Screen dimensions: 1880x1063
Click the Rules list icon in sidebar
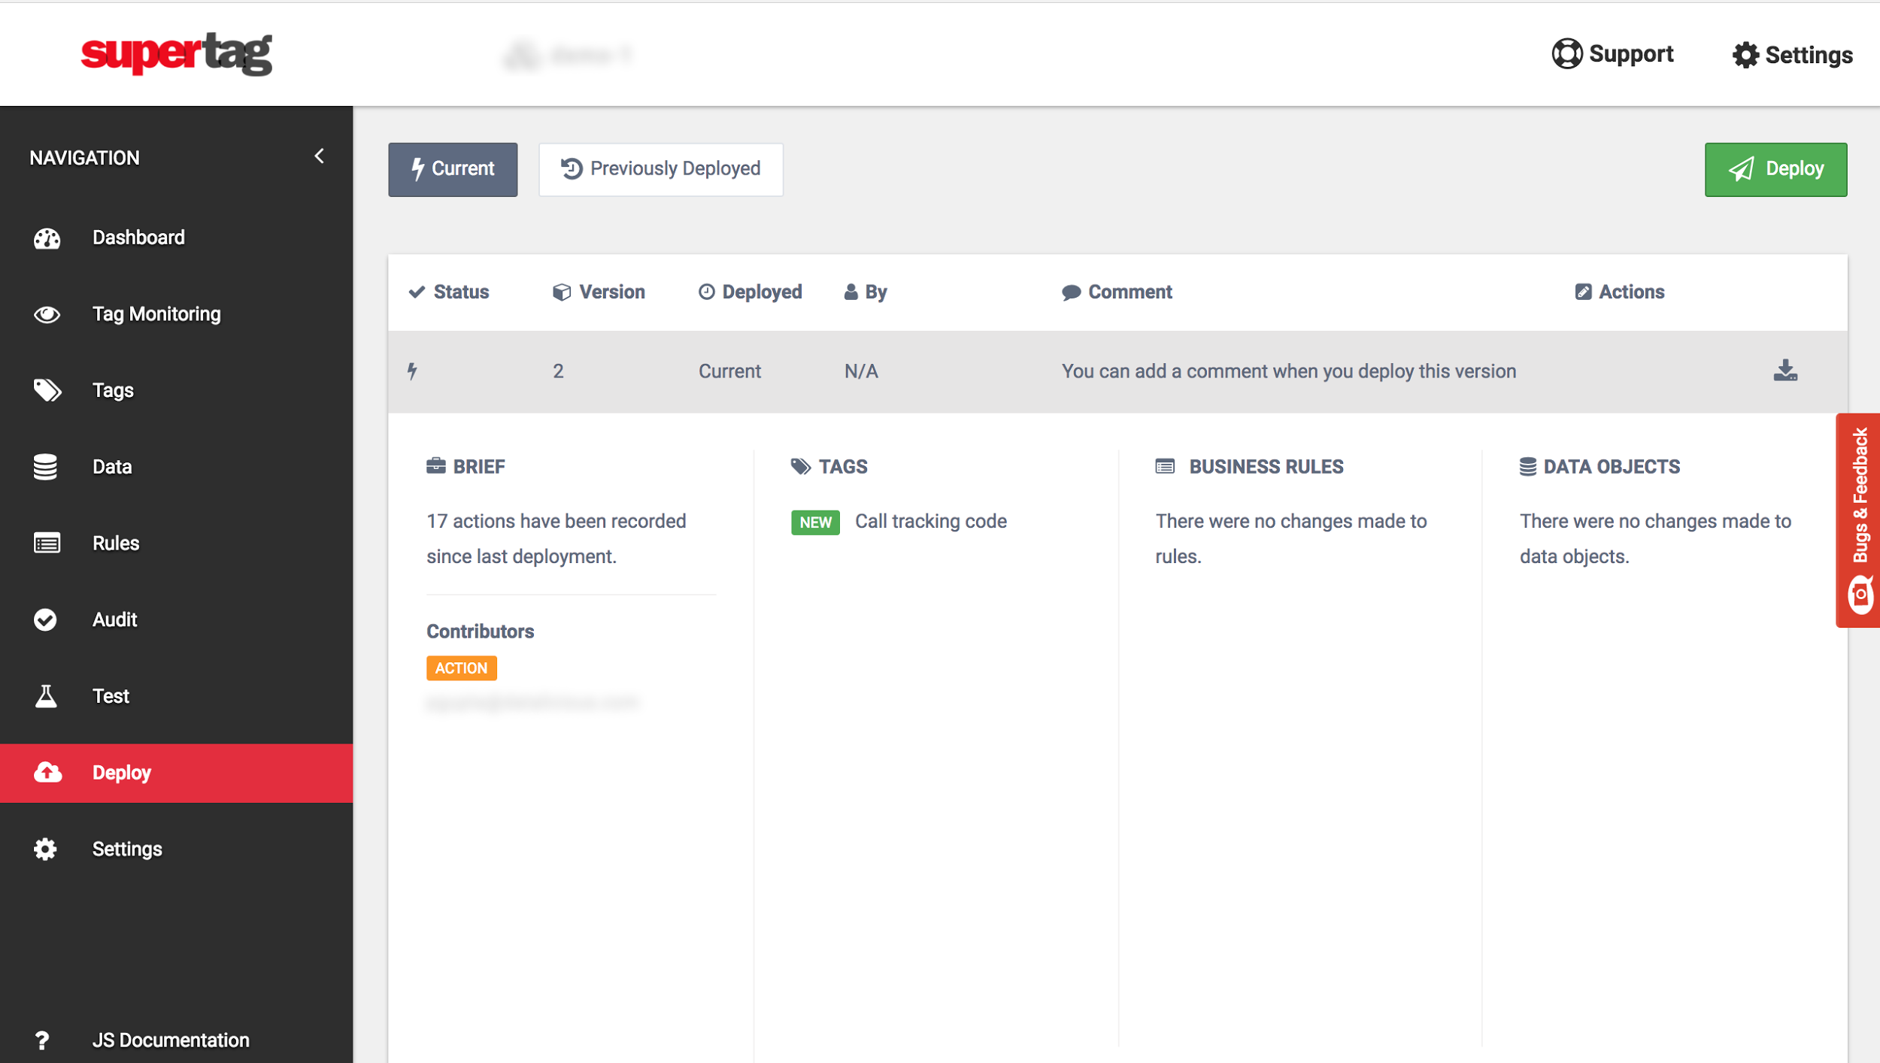47,543
